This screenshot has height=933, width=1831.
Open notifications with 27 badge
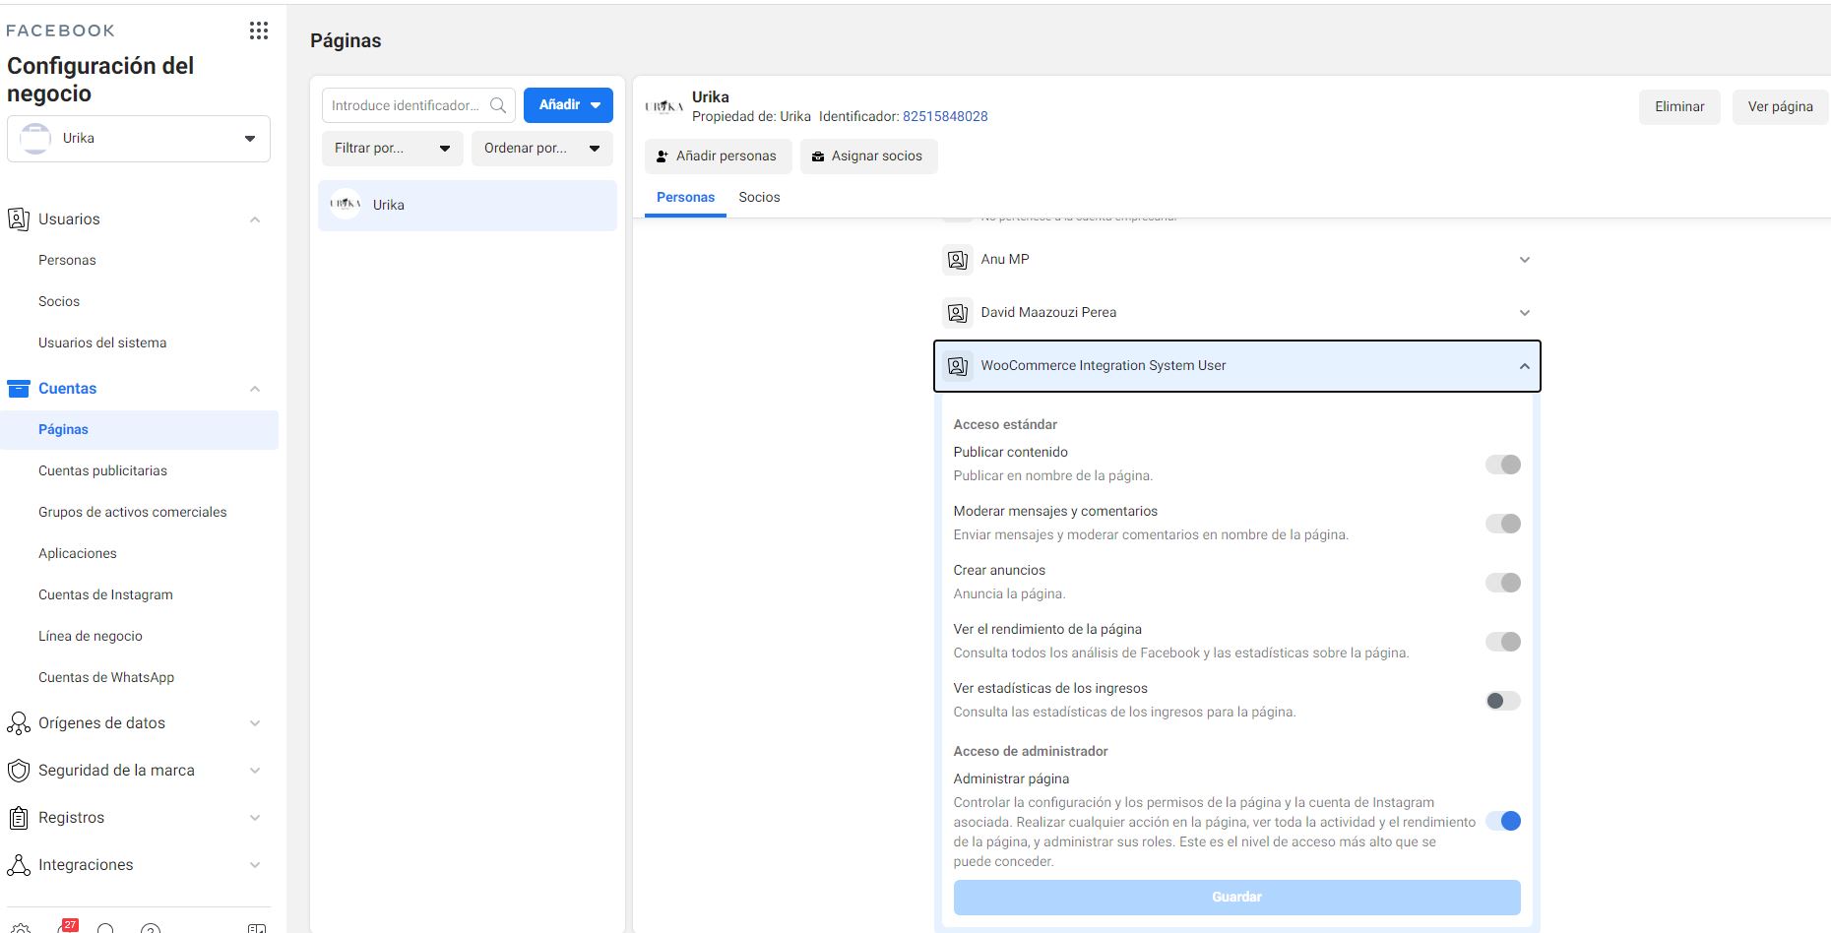click(x=66, y=926)
